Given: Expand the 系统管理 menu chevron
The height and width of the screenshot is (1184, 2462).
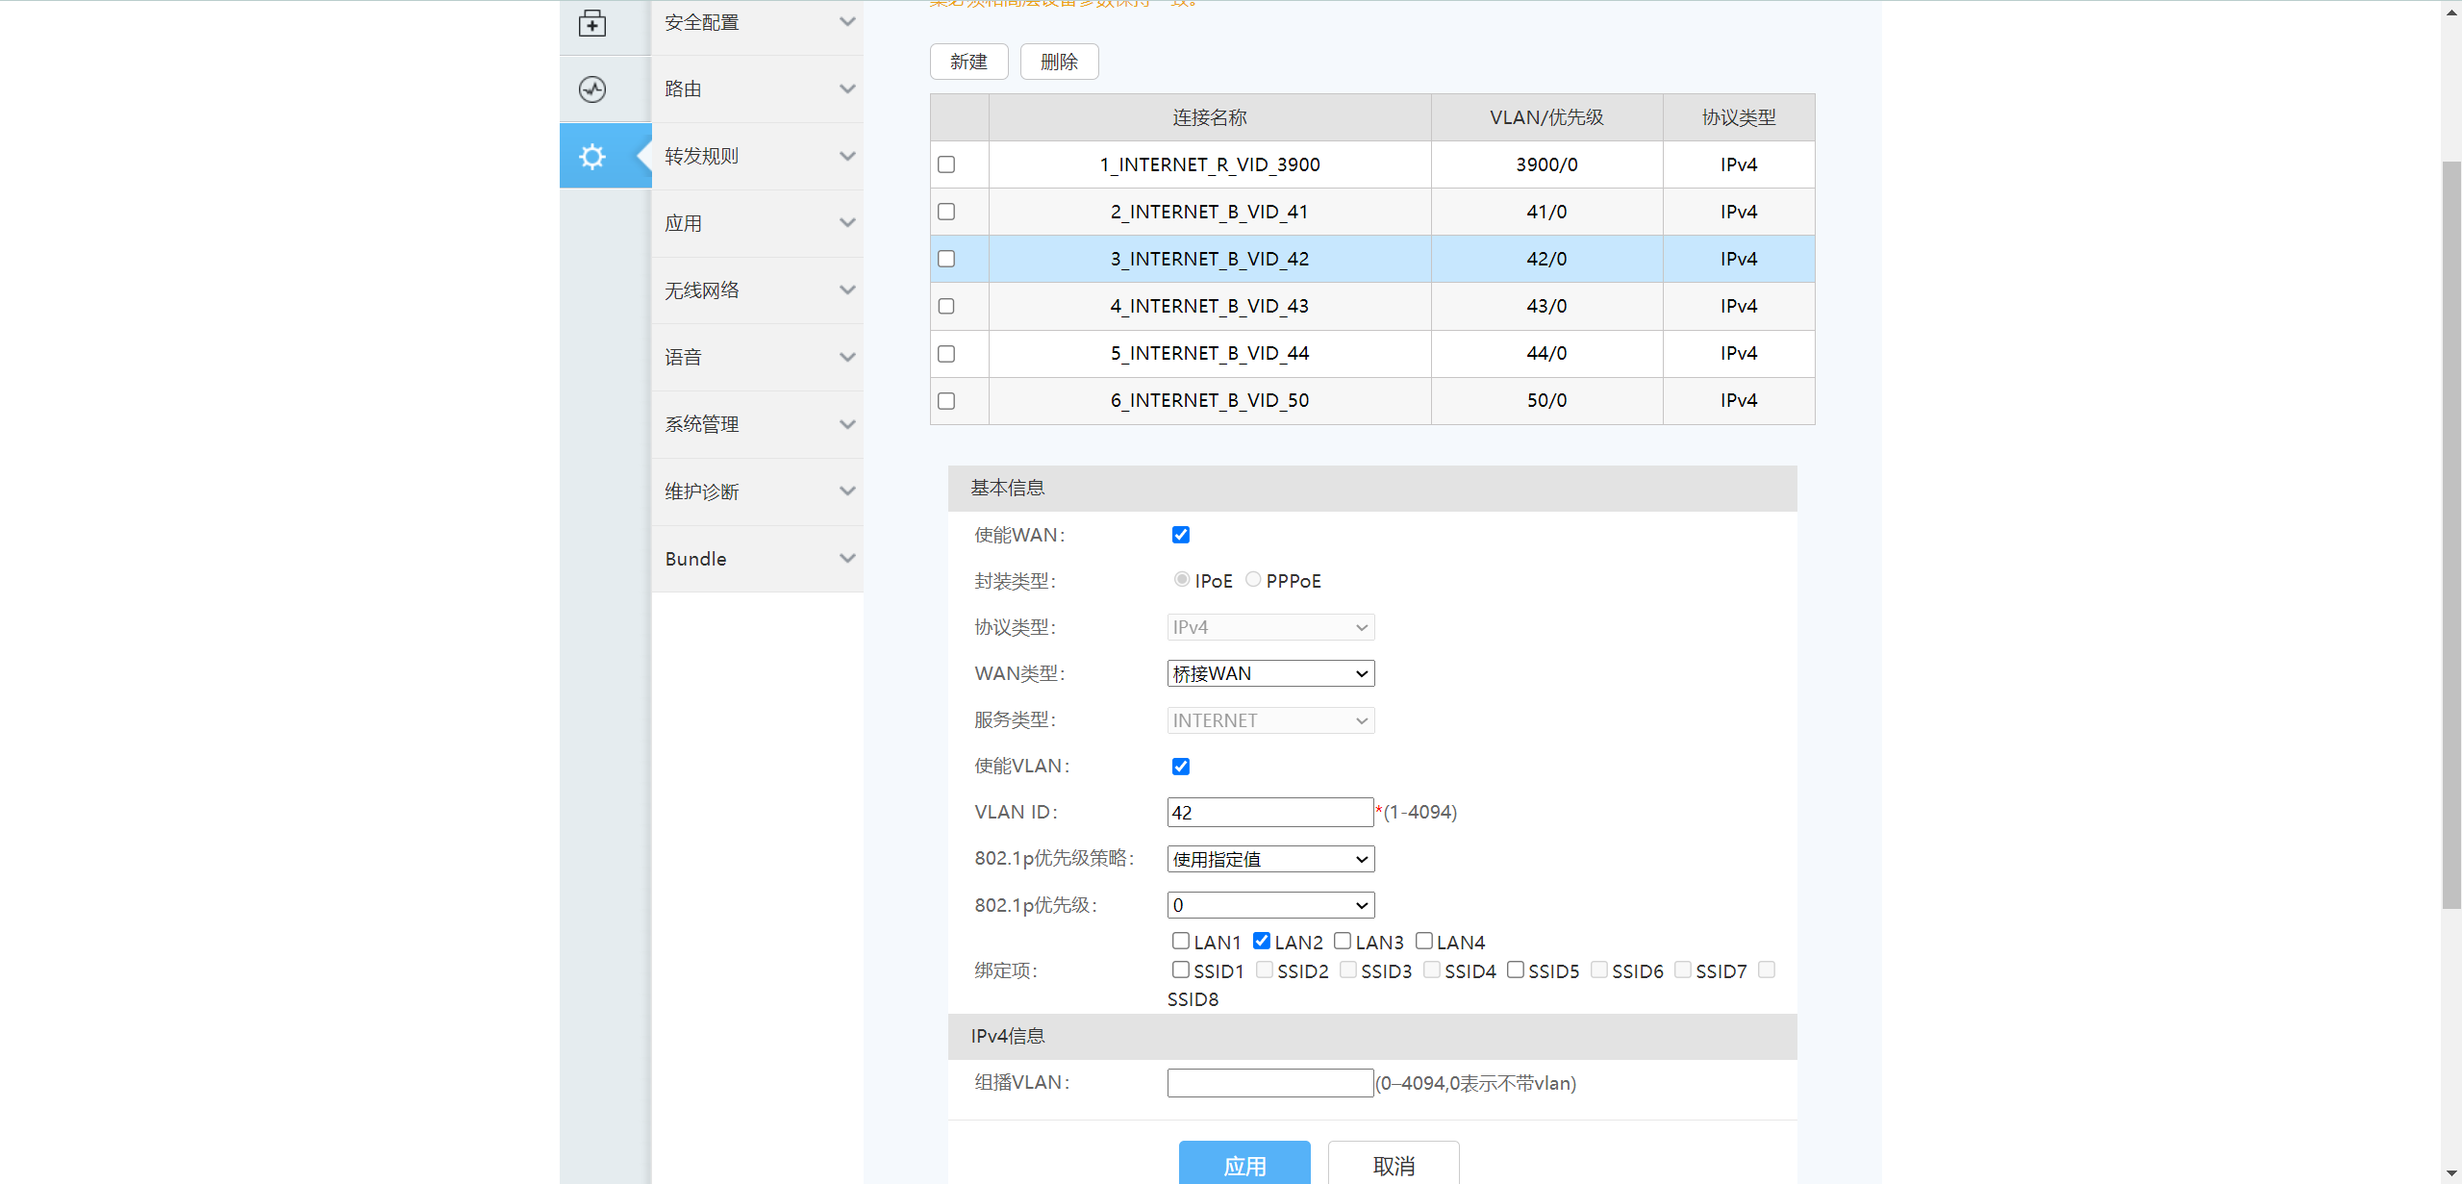Looking at the screenshot, I should [846, 424].
